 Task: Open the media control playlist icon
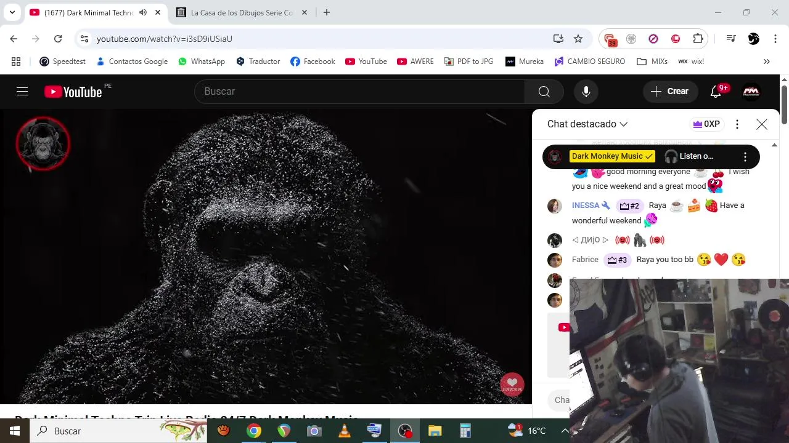tap(731, 39)
